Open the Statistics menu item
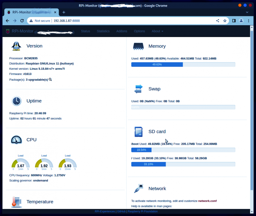The height and width of the screenshot is (216, 256). pos(103,31)
